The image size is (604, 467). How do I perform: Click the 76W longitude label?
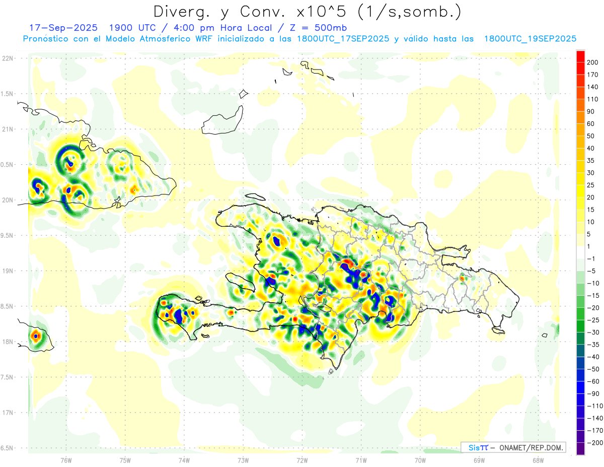click(x=66, y=460)
